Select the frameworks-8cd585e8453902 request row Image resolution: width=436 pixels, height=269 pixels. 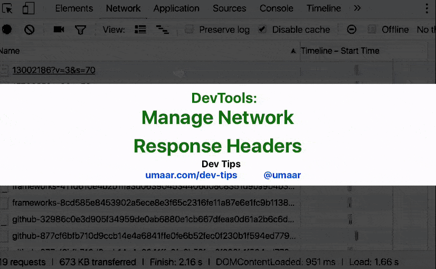pos(153,203)
